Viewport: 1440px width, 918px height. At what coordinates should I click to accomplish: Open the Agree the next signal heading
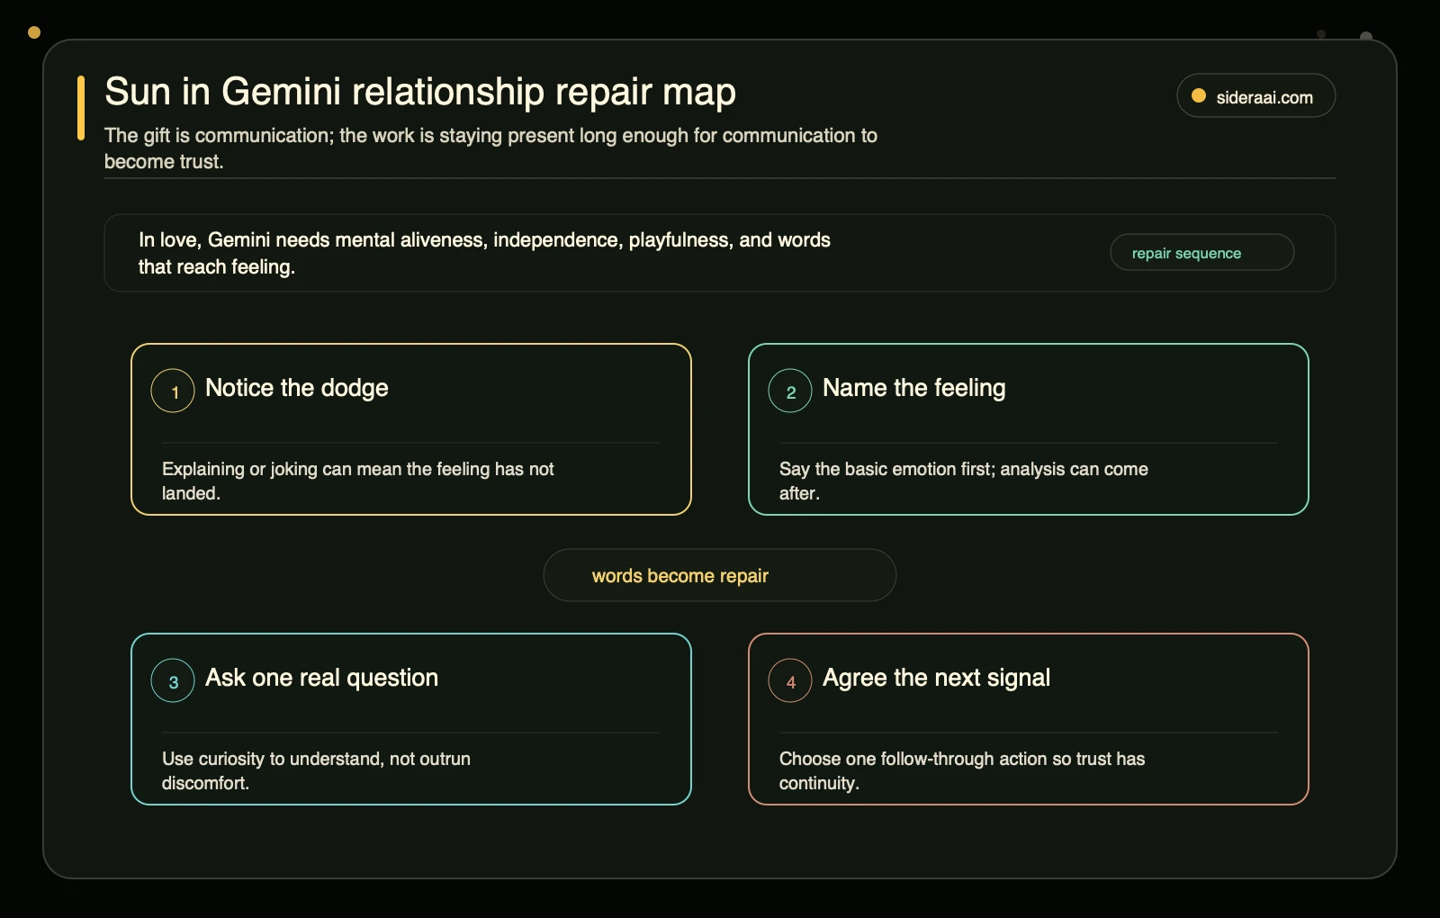coord(936,678)
